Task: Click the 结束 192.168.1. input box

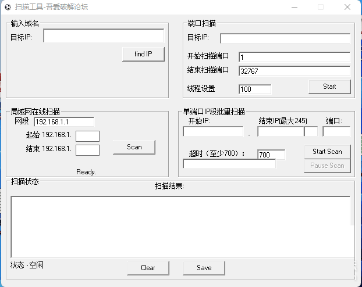Action: click(x=87, y=150)
